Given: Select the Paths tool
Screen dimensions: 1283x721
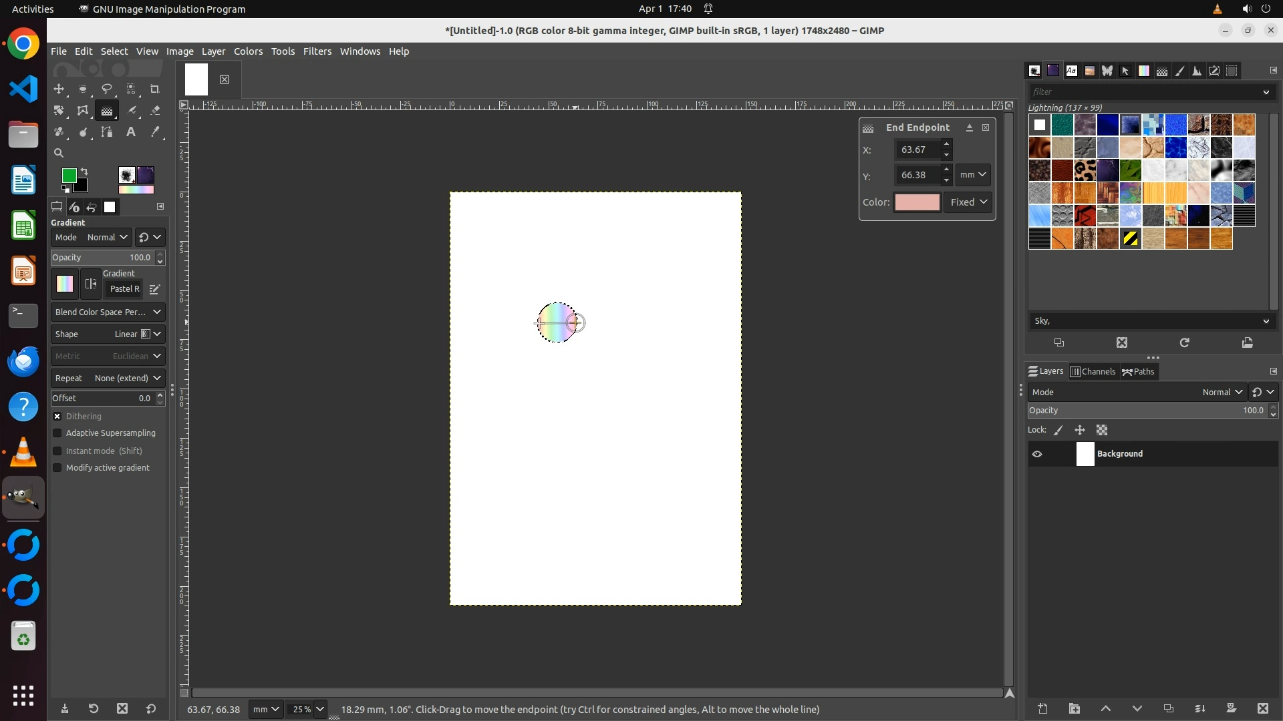Looking at the screenshot, I should (107, 132).
